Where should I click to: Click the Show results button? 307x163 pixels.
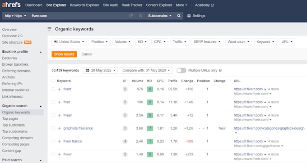click(x=64, y=54)
